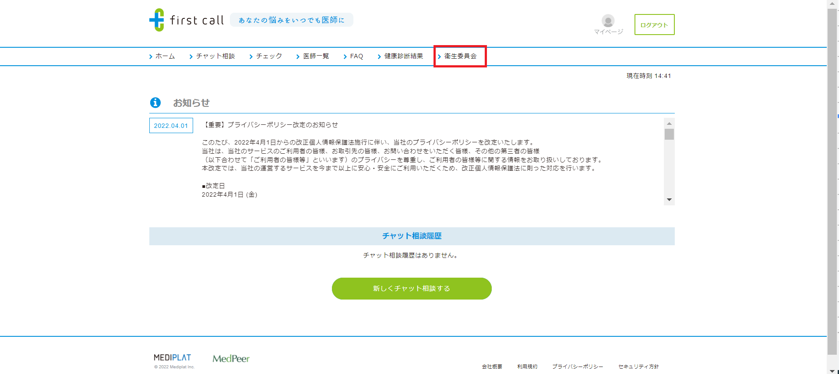
Task: Click the MedPeer footer logo
Action: [x=231, y=359]
